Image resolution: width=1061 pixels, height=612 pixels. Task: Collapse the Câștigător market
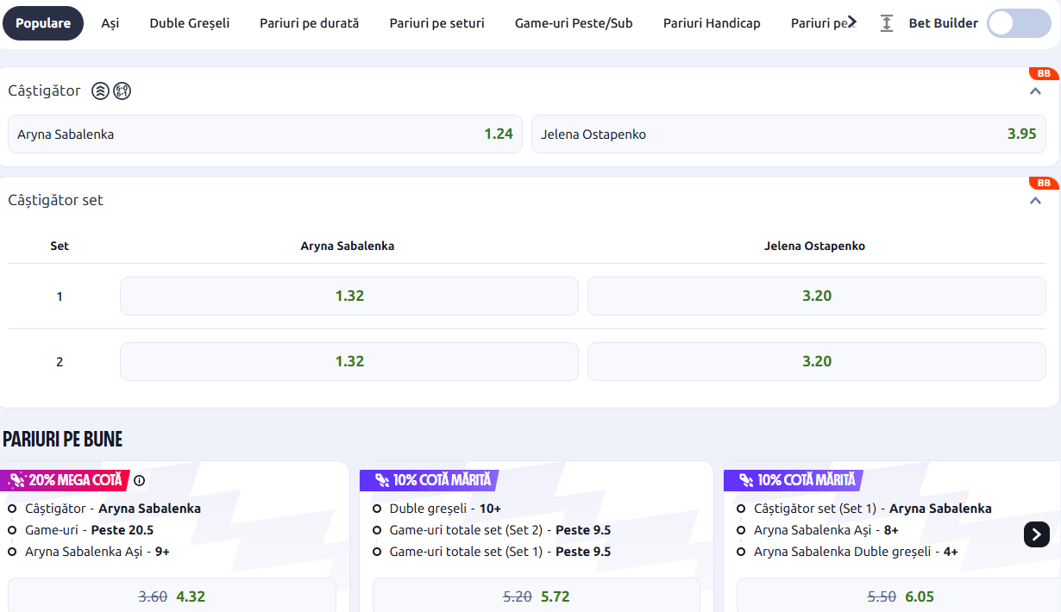(1036, 91)
